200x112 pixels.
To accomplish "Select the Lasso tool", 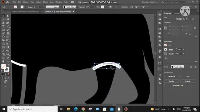I will point(8,19).
